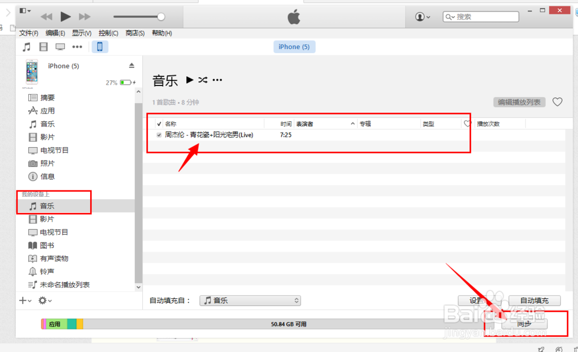Select 音乐 under 我的设备上
The width and height of the screenshot is (578, 352).
[x=76, y=206]
